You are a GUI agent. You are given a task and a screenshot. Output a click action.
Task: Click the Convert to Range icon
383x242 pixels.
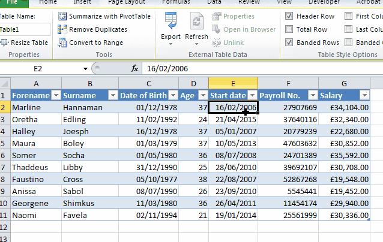62,43
